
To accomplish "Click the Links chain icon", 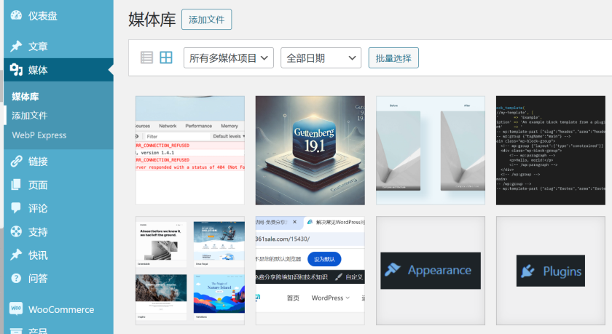I will click(16, 161).
